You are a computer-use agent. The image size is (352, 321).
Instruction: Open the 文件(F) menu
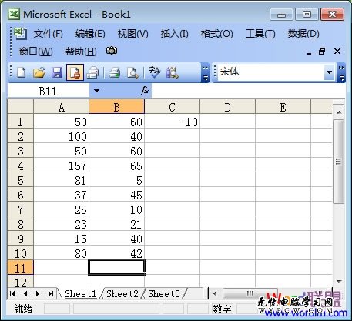coord(48,34)
